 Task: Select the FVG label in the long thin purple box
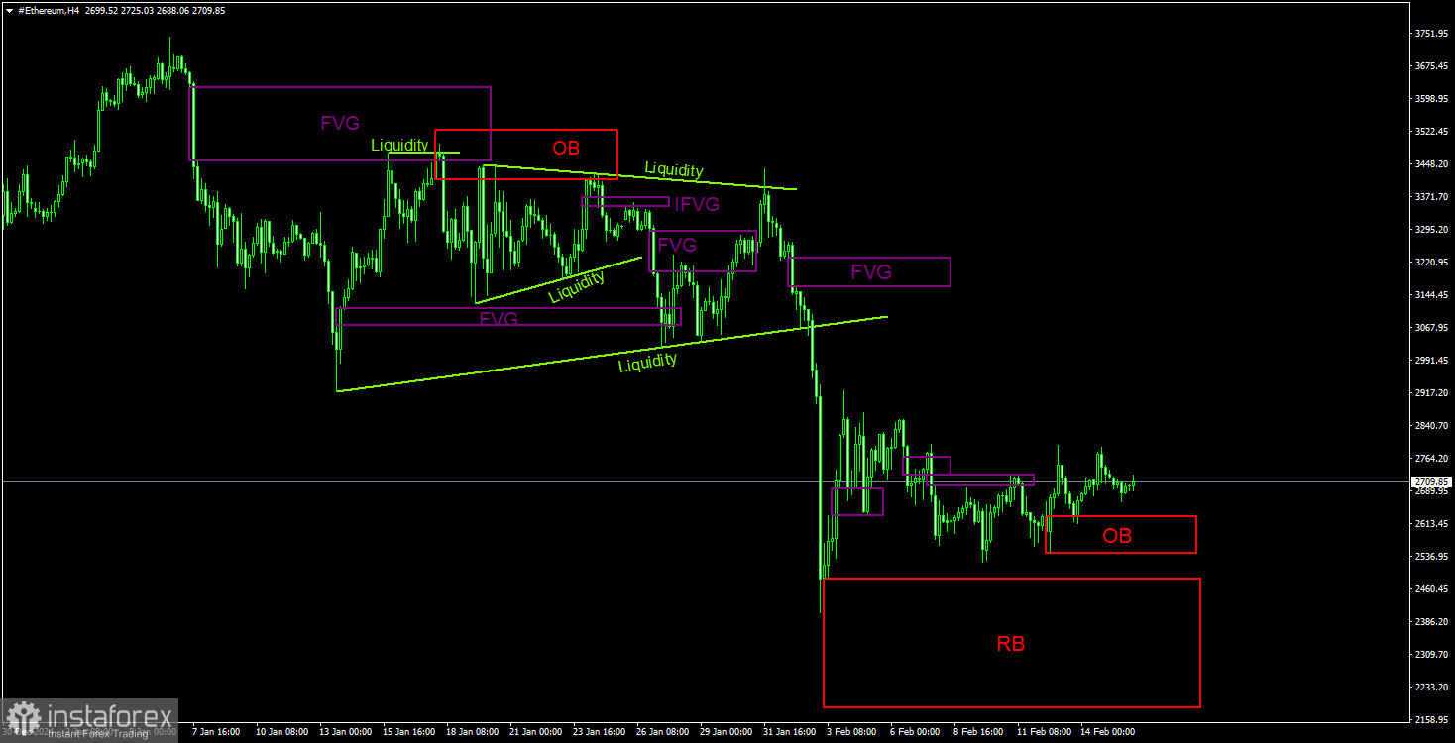coord(499,318)
